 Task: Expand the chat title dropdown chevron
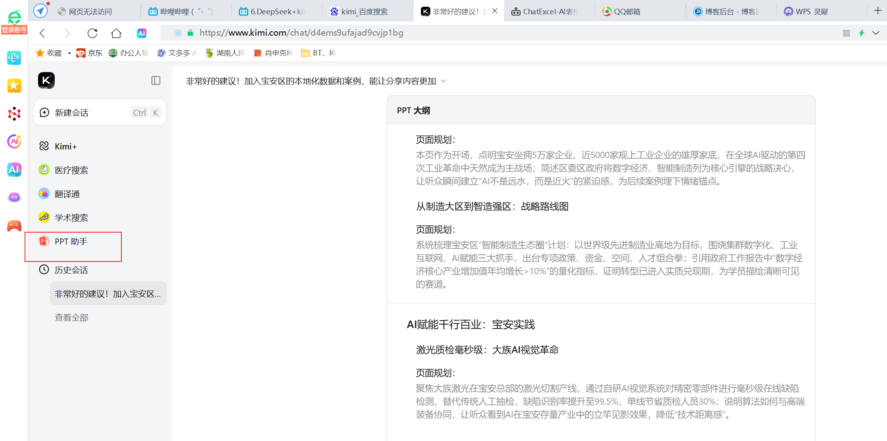pos(444,81)
